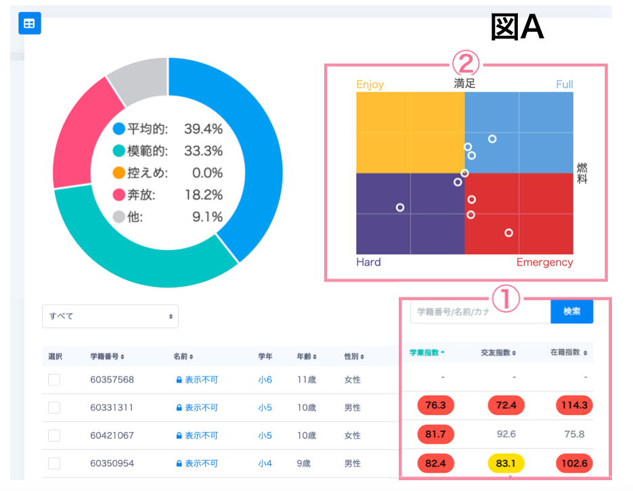Open 表示不可 link for 60331311

tap(201, 408)
